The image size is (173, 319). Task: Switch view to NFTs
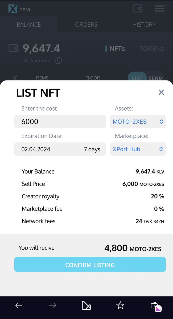coord(115,49)
